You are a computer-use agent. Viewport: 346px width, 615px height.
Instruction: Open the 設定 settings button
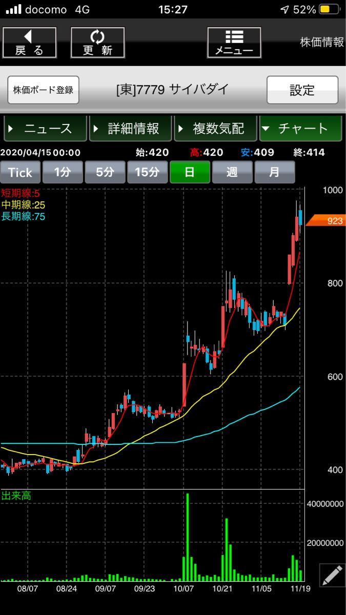pos(302,90)
